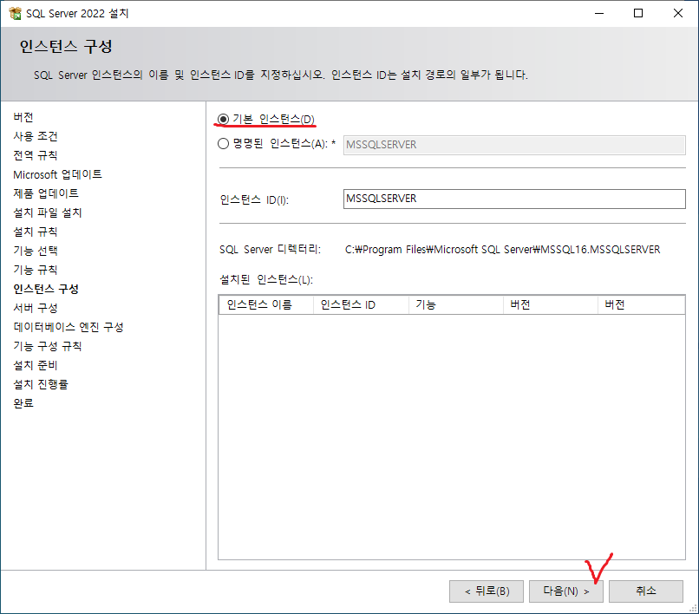Click the first 버전 column header after 기능
Image resolution: width=699 pixels, height=614 pixels.
(x=551, y=305)
